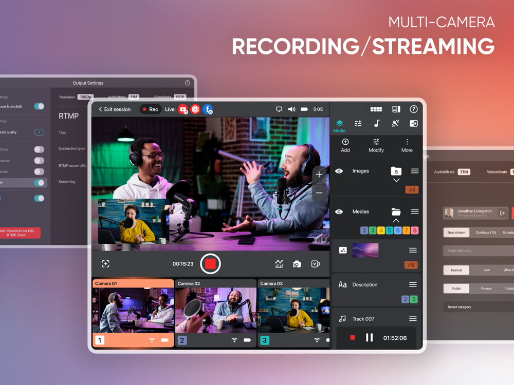Switch to the Media tab
This screenshot has width=514, height=385.
[339, 126]
